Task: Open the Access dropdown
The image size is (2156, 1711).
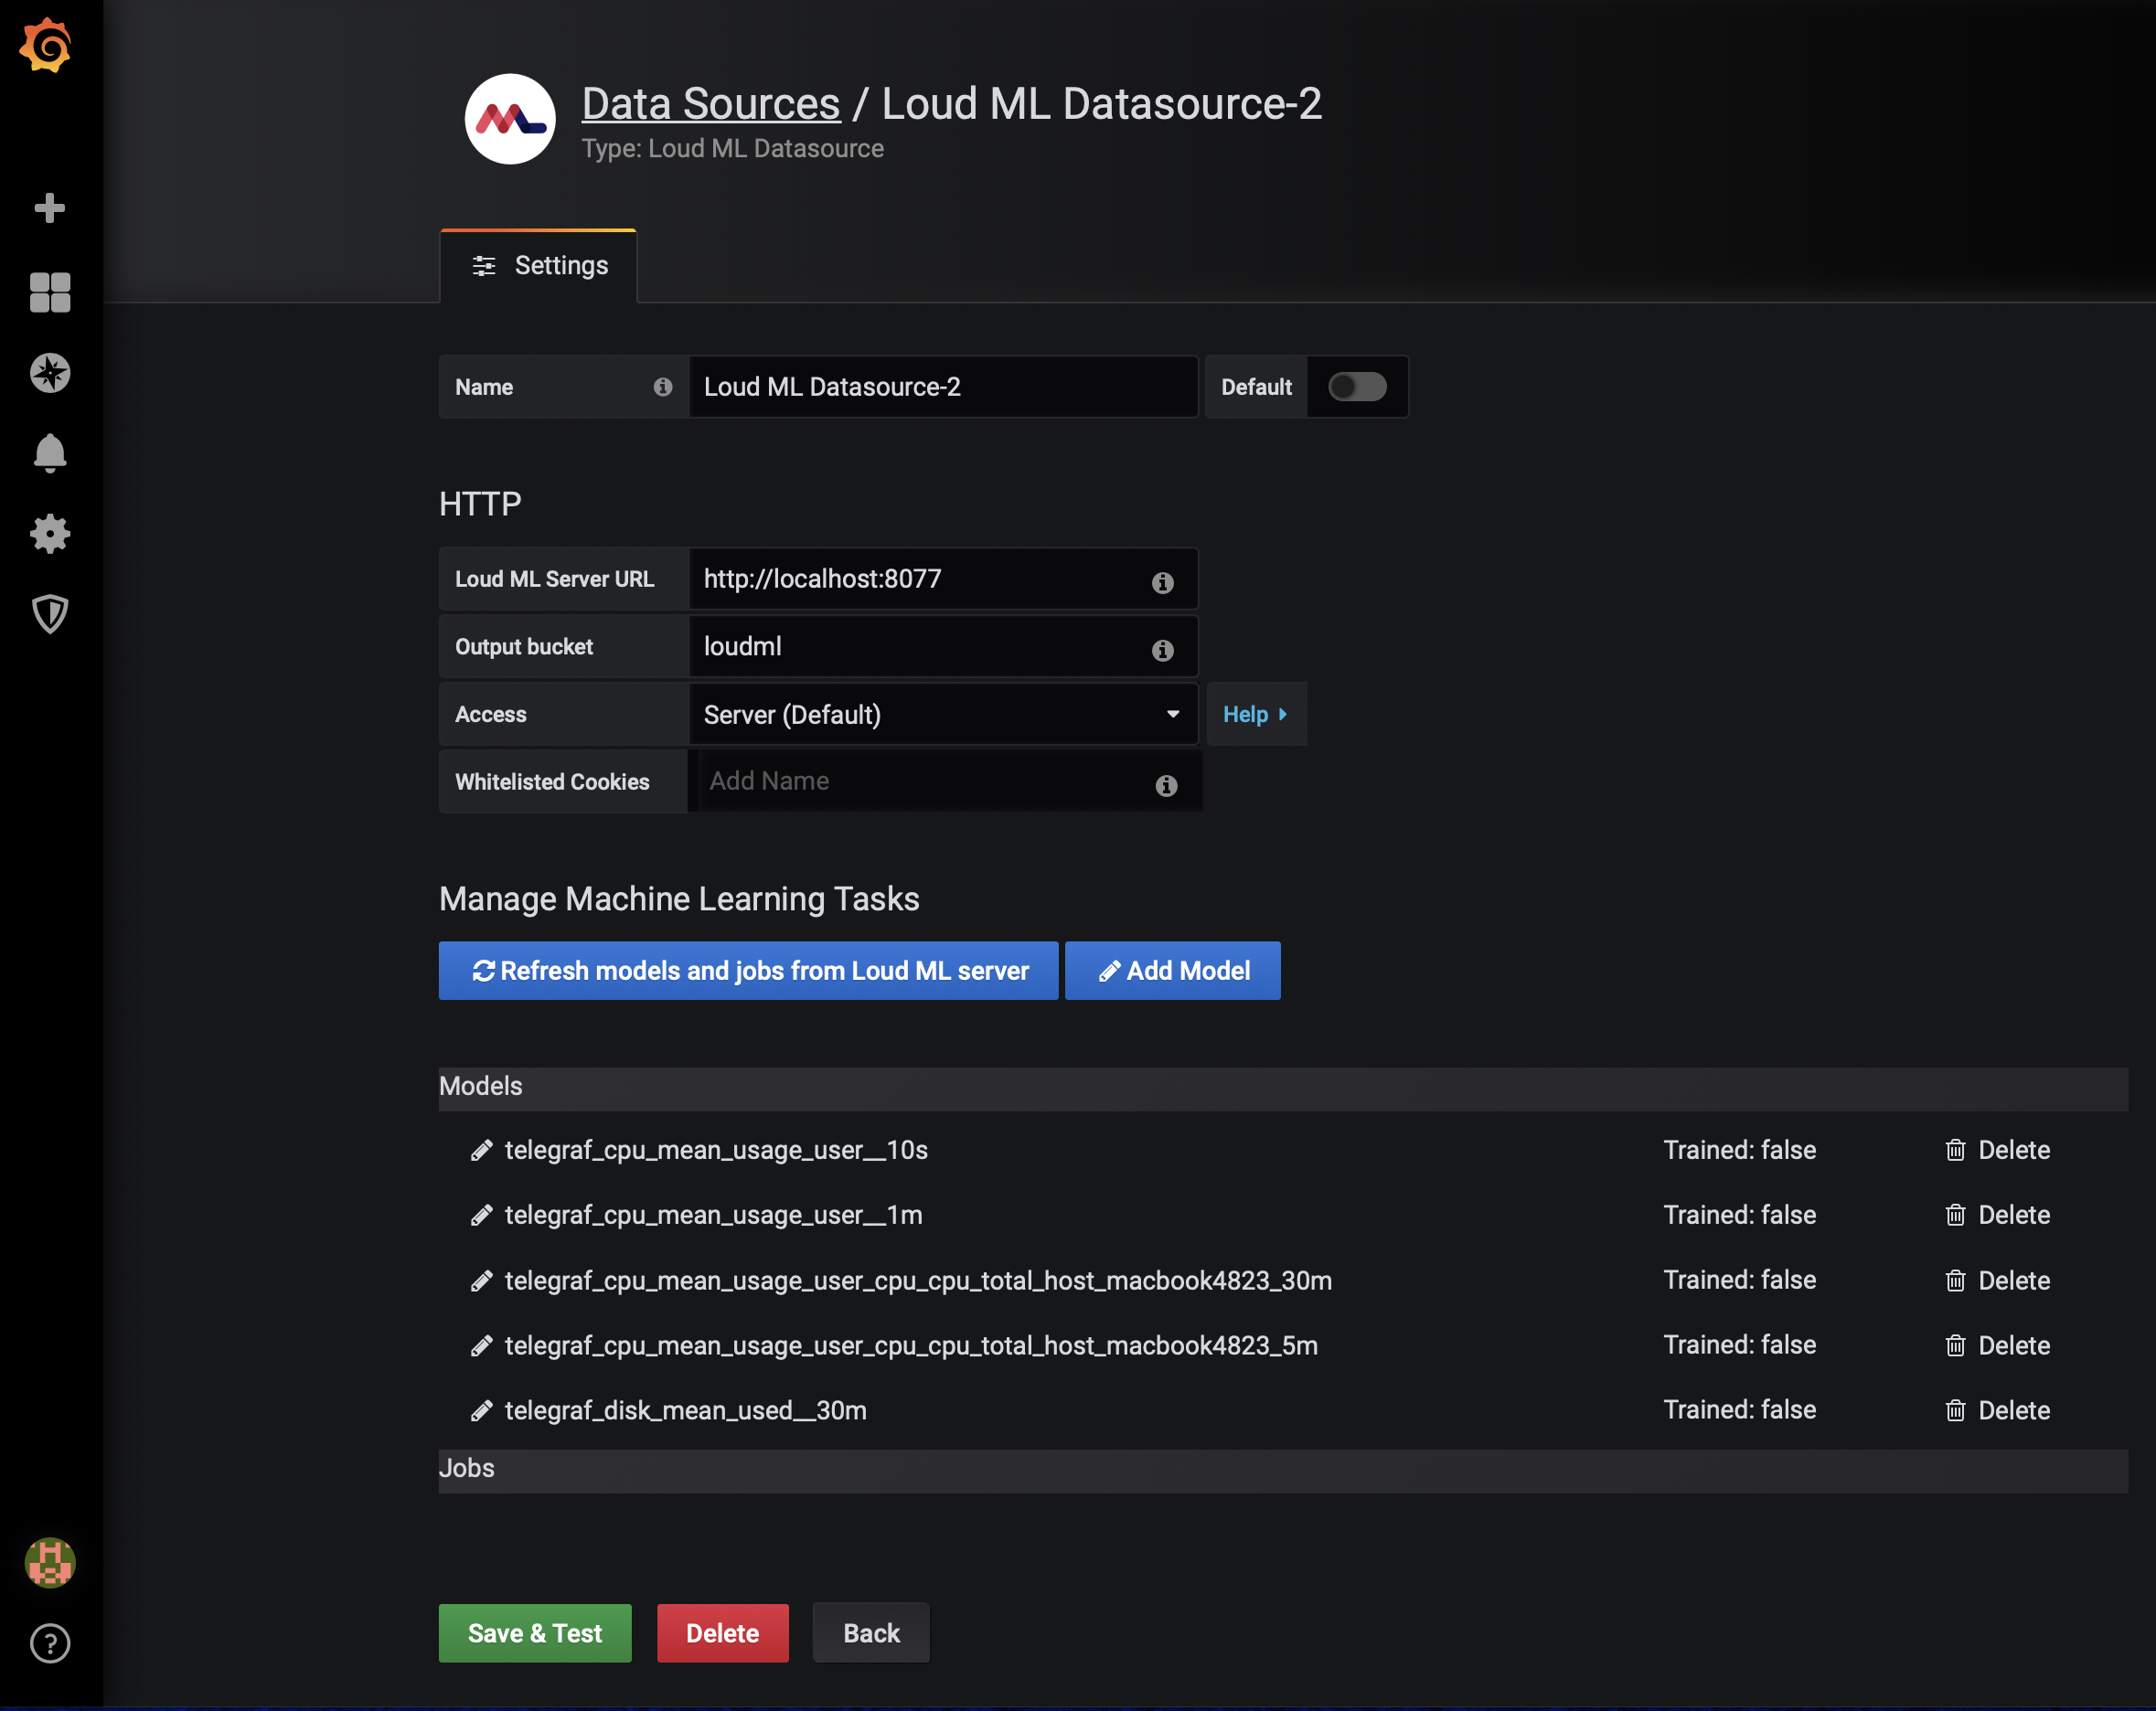Action: [942, 715]
